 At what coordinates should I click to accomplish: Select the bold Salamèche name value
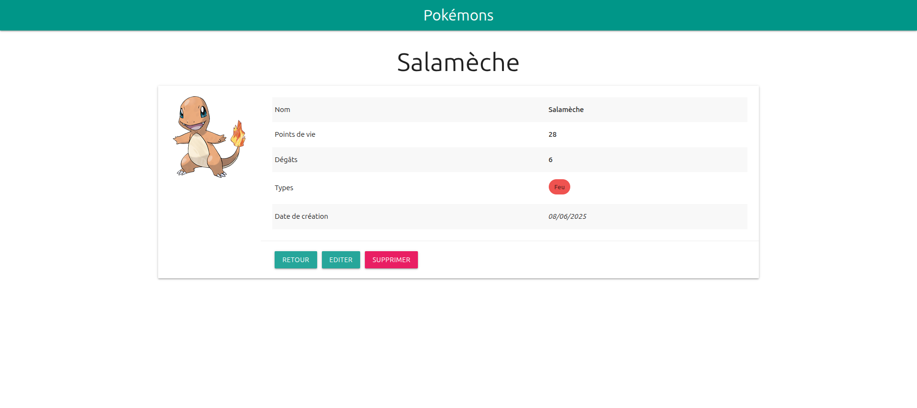click(x=566, y=110)
